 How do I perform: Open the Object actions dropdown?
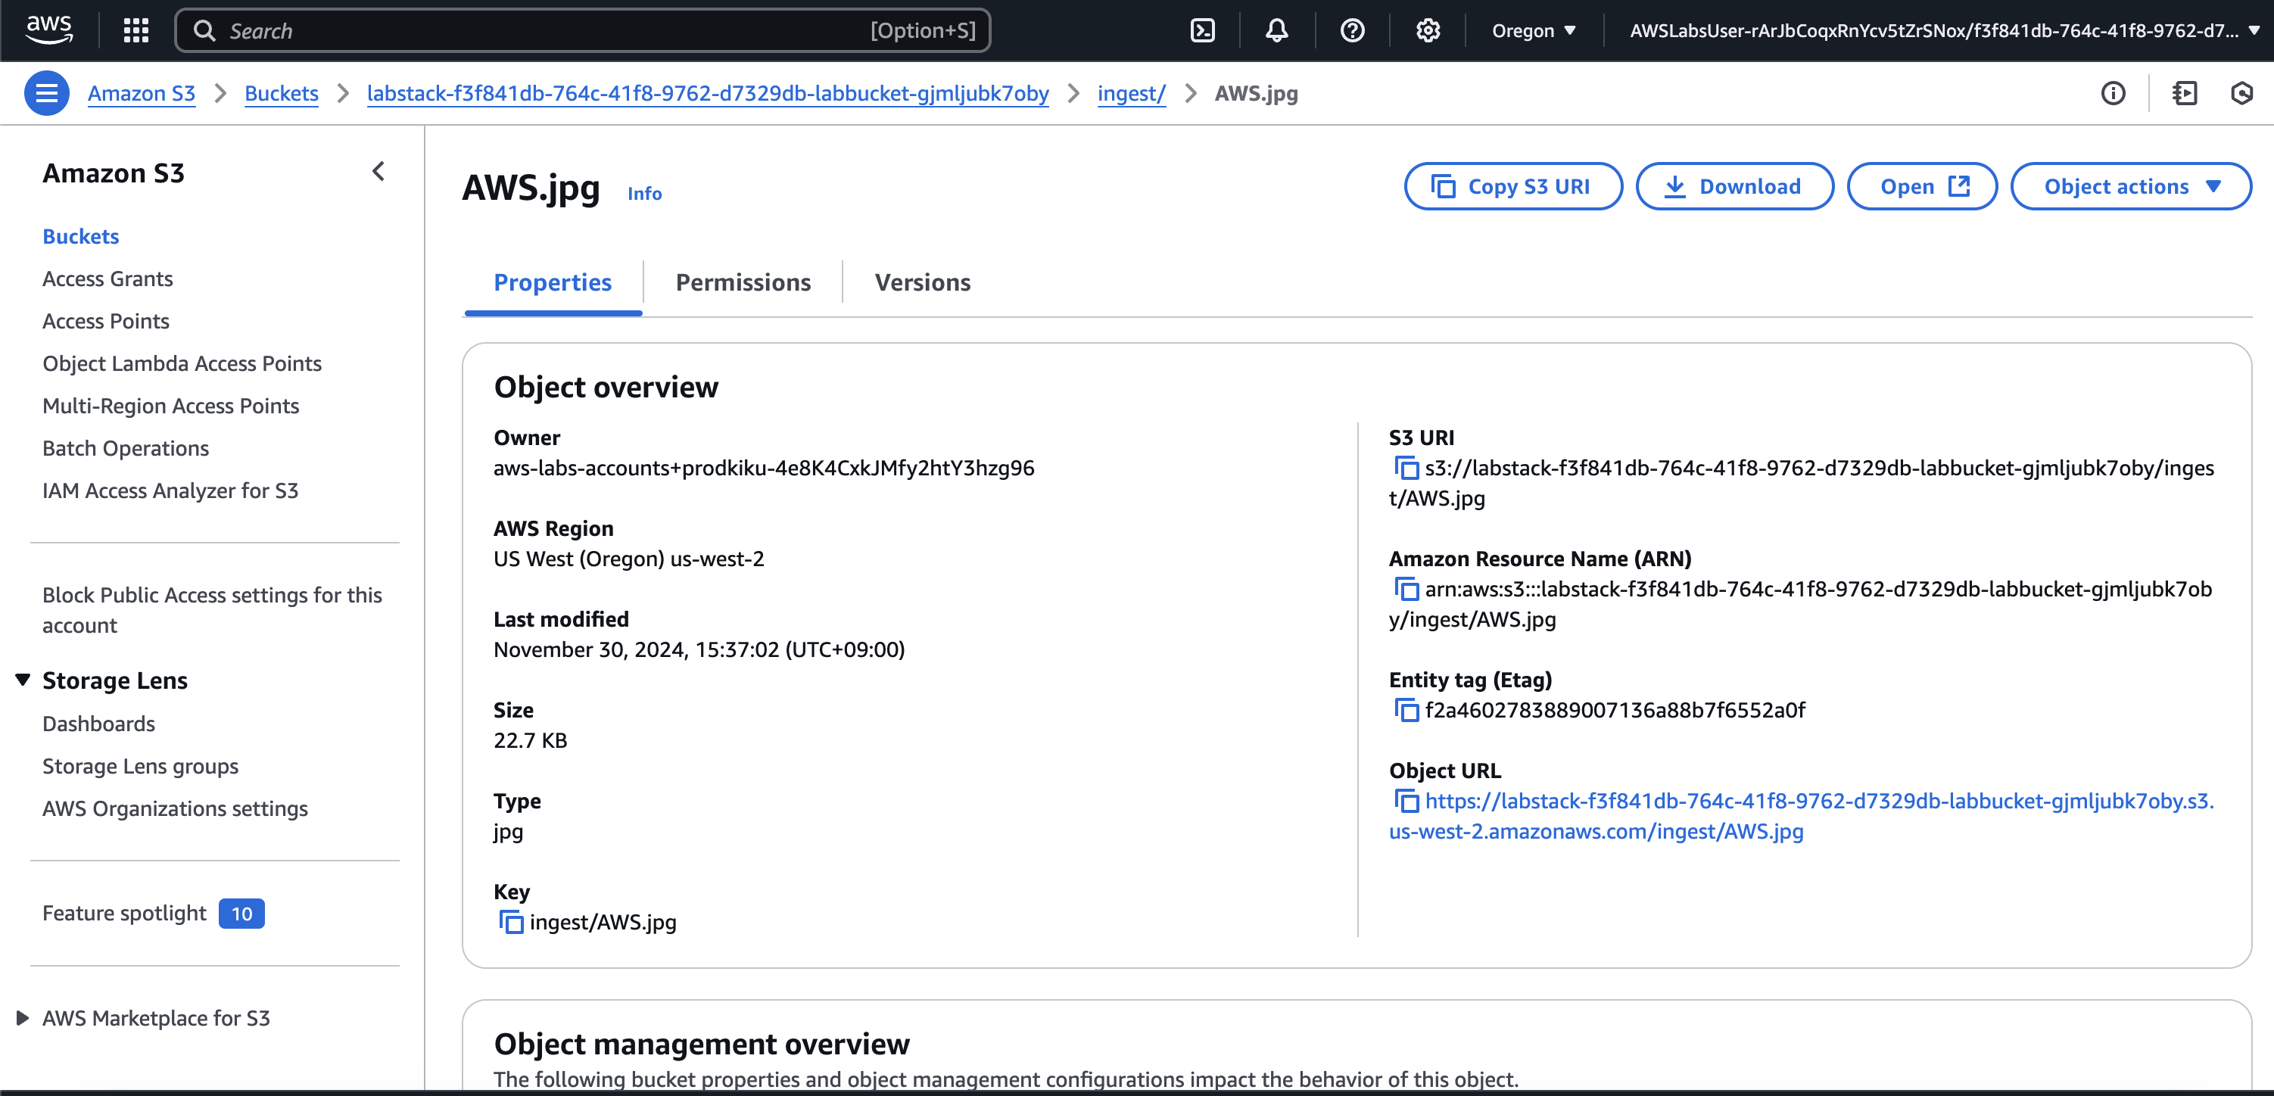[x=2130, y=186]
